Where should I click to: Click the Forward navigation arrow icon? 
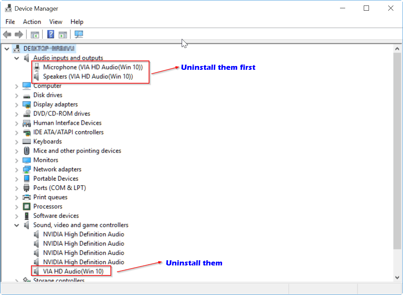coord(19,34)
